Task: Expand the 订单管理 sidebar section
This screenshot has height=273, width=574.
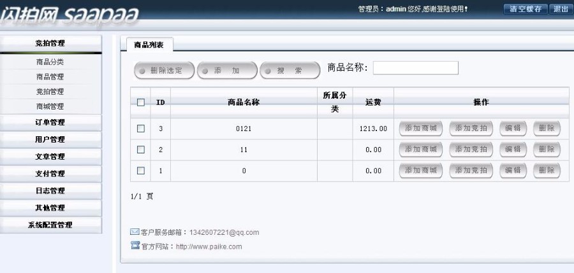Action: (x=50, y=122)
